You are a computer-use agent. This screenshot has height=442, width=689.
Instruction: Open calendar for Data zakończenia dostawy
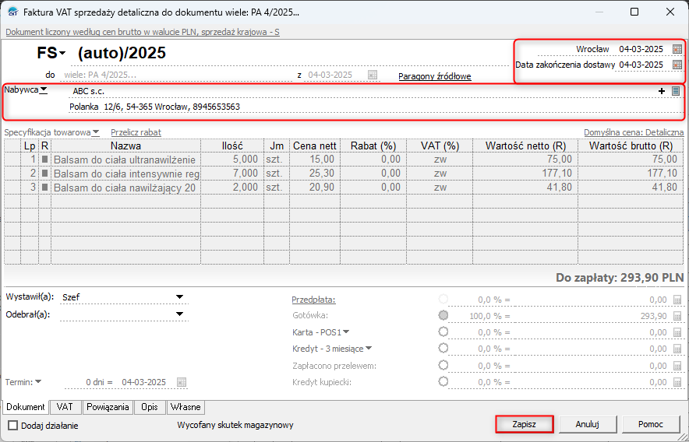click(677, 65)
